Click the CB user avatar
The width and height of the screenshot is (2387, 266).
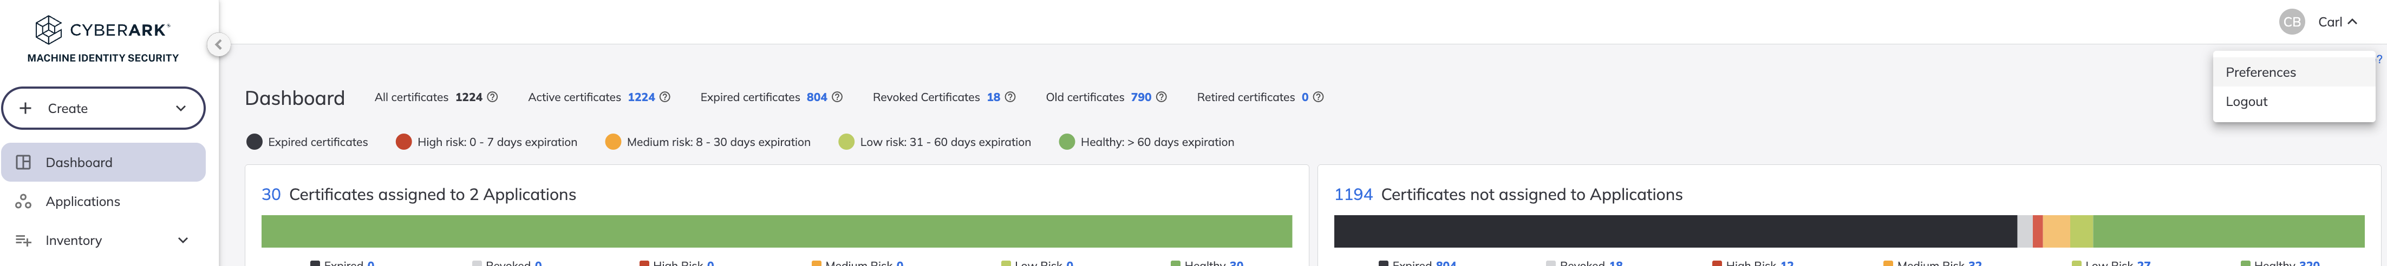pos(2292,22)
